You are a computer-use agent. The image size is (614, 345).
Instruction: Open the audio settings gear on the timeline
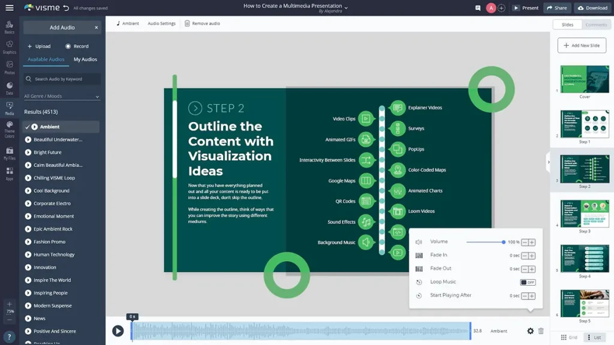point(530,330)
